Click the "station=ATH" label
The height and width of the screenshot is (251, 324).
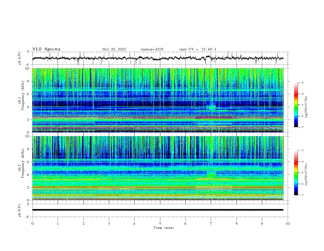152,49
